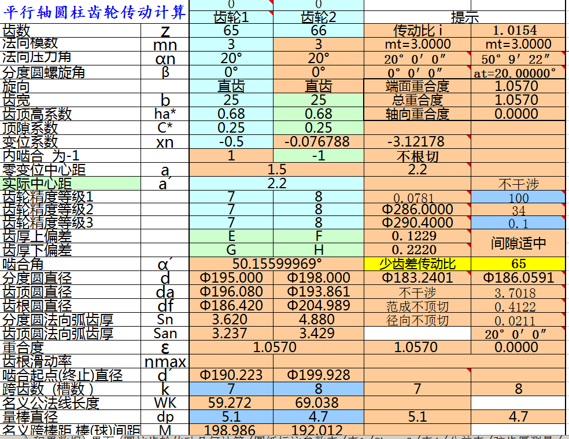Select 内啮合 value -1 under 齿轮2

[318, 156]
